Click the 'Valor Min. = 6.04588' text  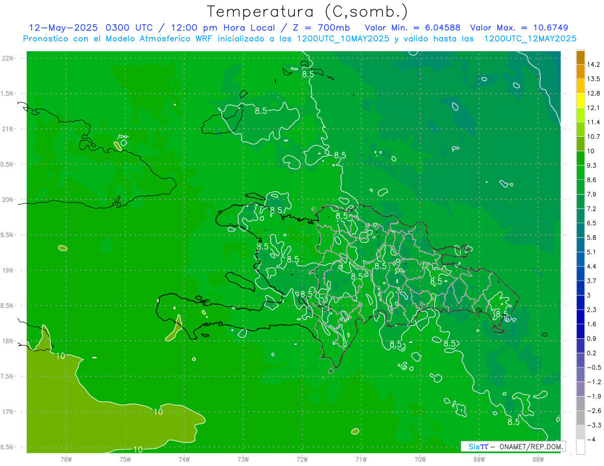pos(413,27)
